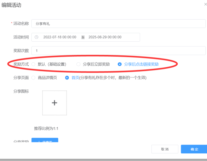This screenshot has height=161, width=207.
Task: Choose 首页 as share page
Action: [67, 78]
